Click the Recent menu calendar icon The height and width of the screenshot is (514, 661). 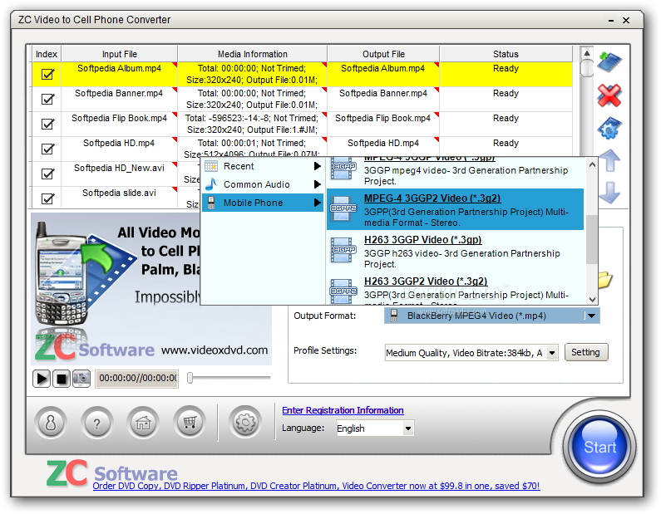coord(211,166)
